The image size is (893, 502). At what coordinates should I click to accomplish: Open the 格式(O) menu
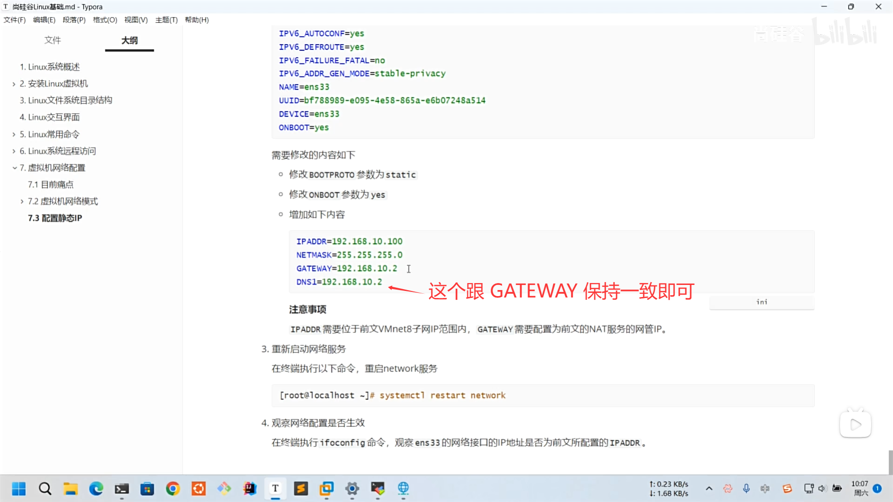click(x=105, y=20)
